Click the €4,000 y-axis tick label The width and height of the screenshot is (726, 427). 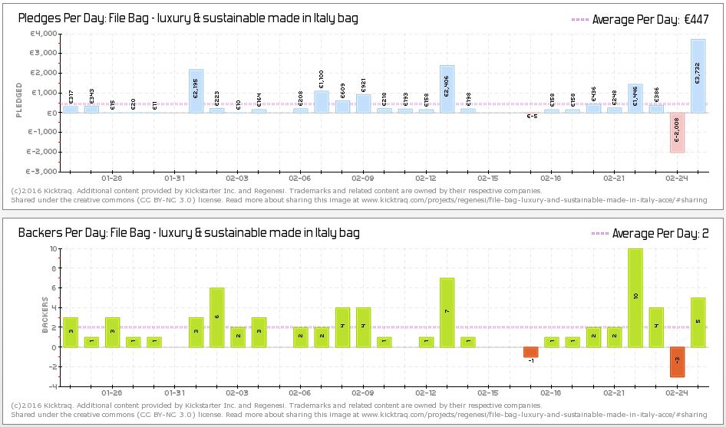pos(44,33)
